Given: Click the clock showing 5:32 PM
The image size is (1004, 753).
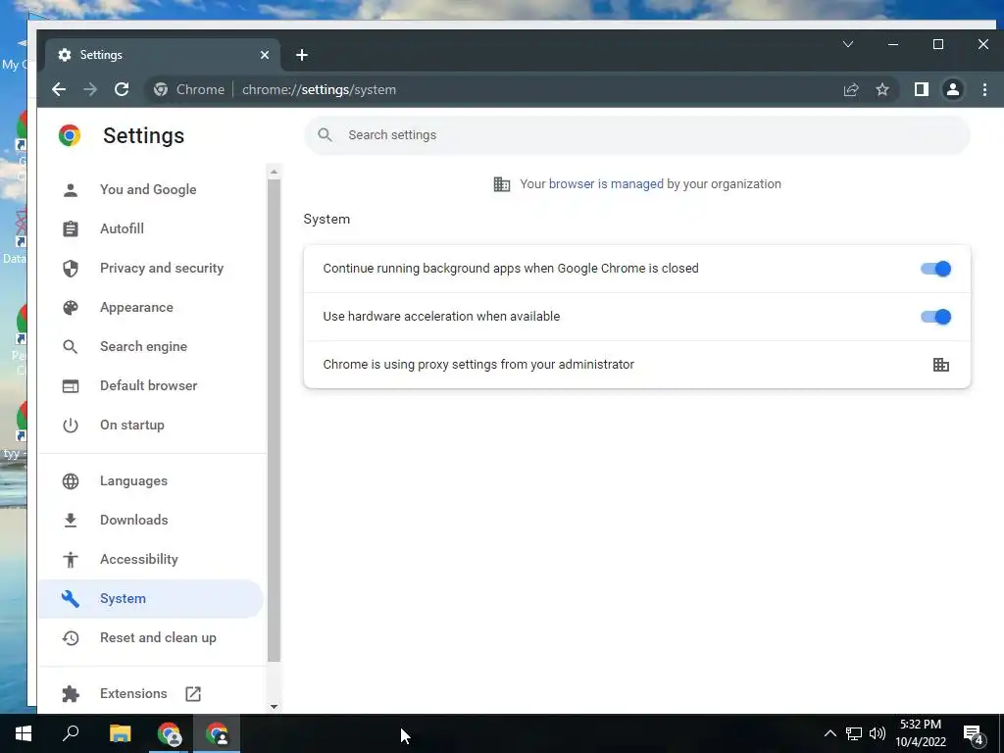Looking at the screenshot, I should [x=921, y=733].
